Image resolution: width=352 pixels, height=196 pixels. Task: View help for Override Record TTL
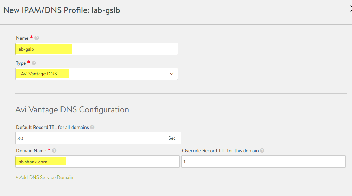262,150
